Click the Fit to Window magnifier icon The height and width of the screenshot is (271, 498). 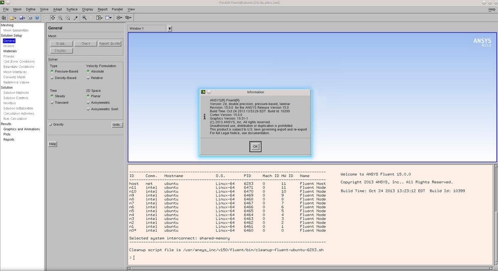point(84,18)
